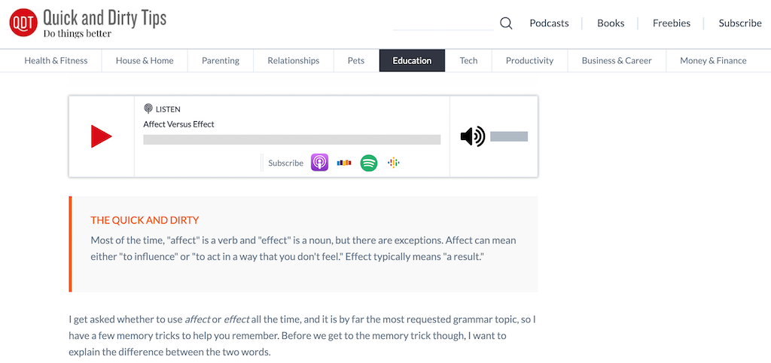Visit the Freebies link
The image size is (771, 363).
(672, 23)
